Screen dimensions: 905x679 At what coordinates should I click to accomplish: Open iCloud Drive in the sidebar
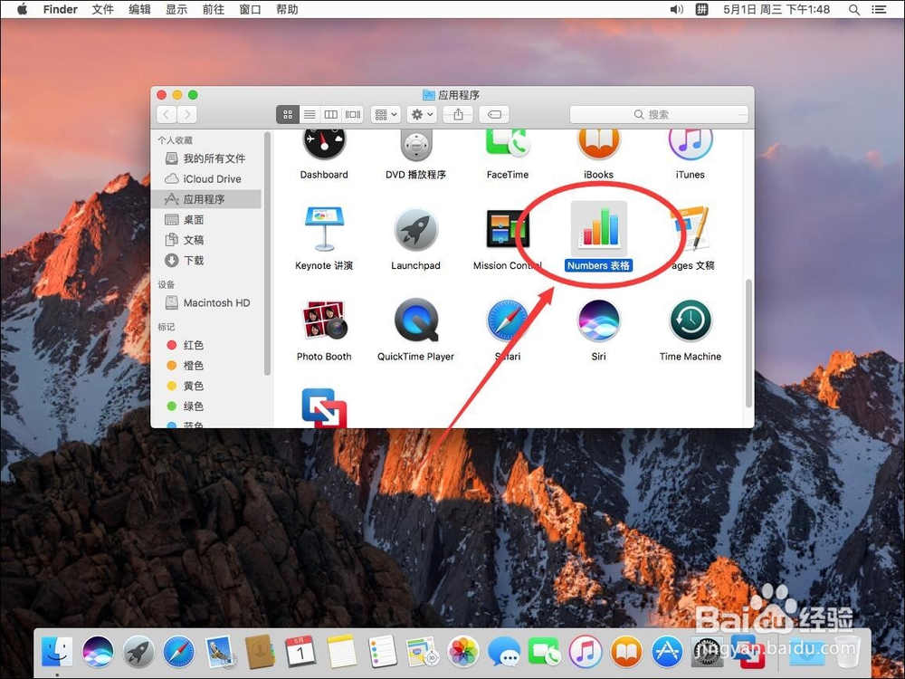(206, 179)
